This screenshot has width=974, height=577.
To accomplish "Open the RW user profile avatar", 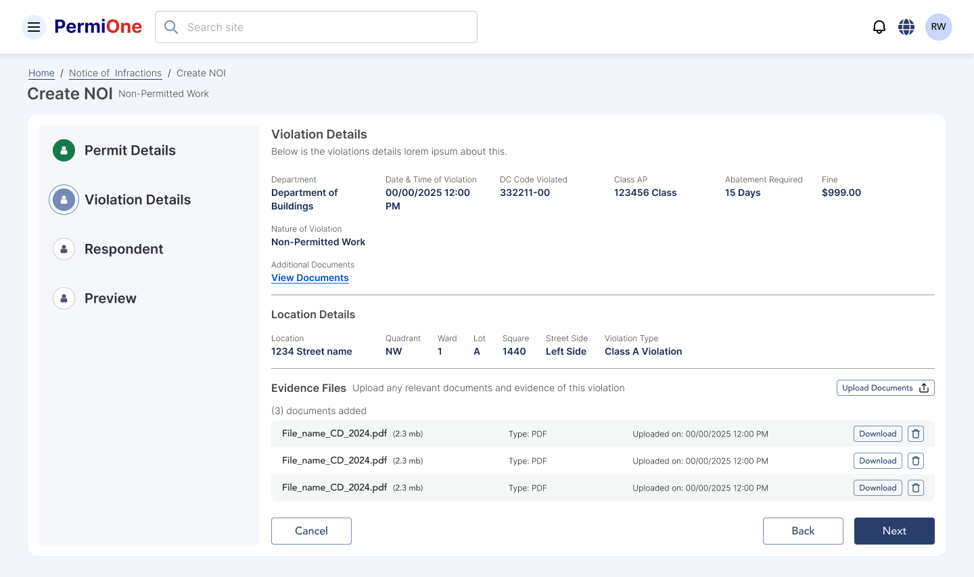I will pos(938,27).
